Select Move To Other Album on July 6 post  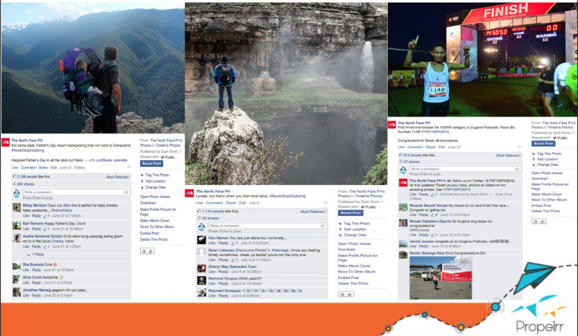tap(357, 272)
